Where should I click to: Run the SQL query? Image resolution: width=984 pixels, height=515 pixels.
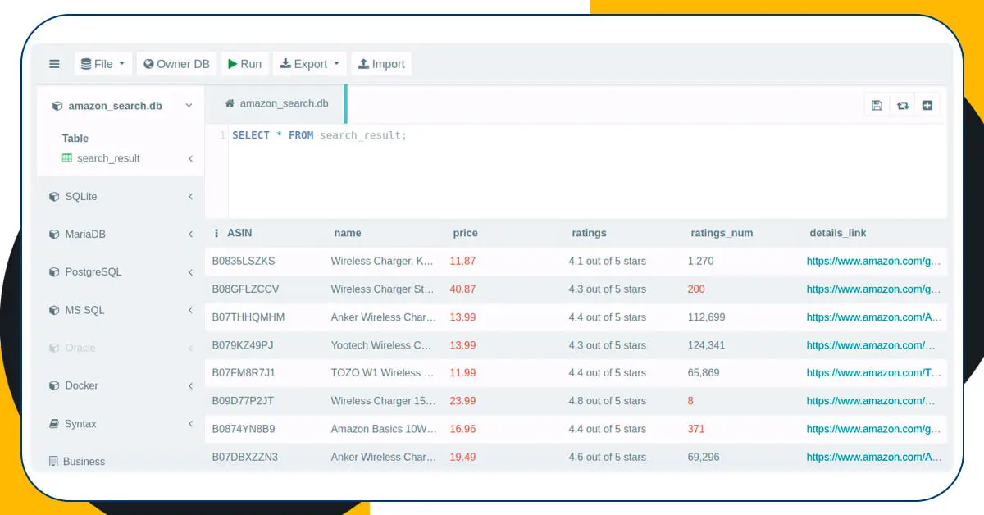tap(244, 64)
